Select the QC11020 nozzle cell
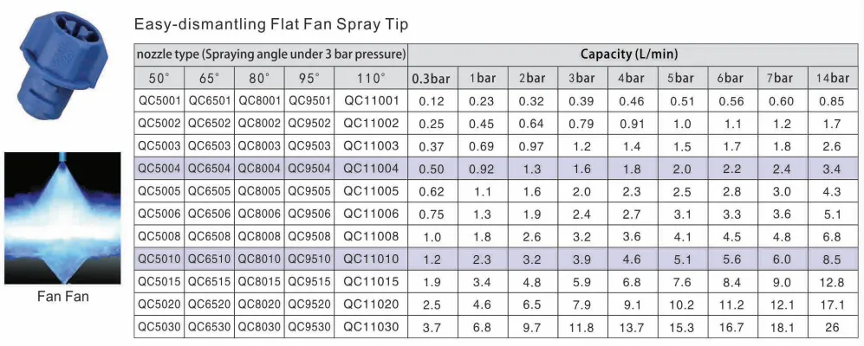The image size is (864, 346). (371, 304)
